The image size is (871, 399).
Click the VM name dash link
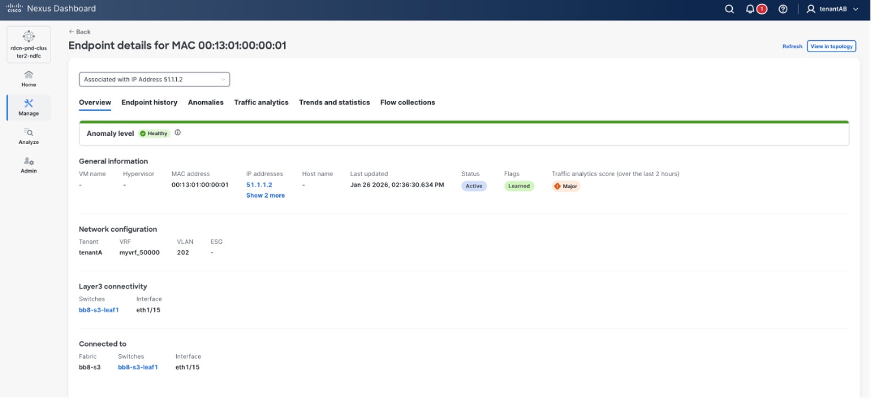point(80,185)
